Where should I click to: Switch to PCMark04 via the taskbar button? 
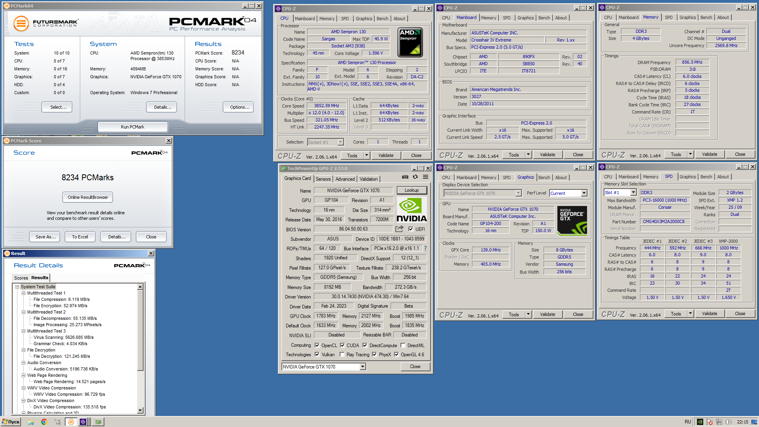click(x=71, y=422)
